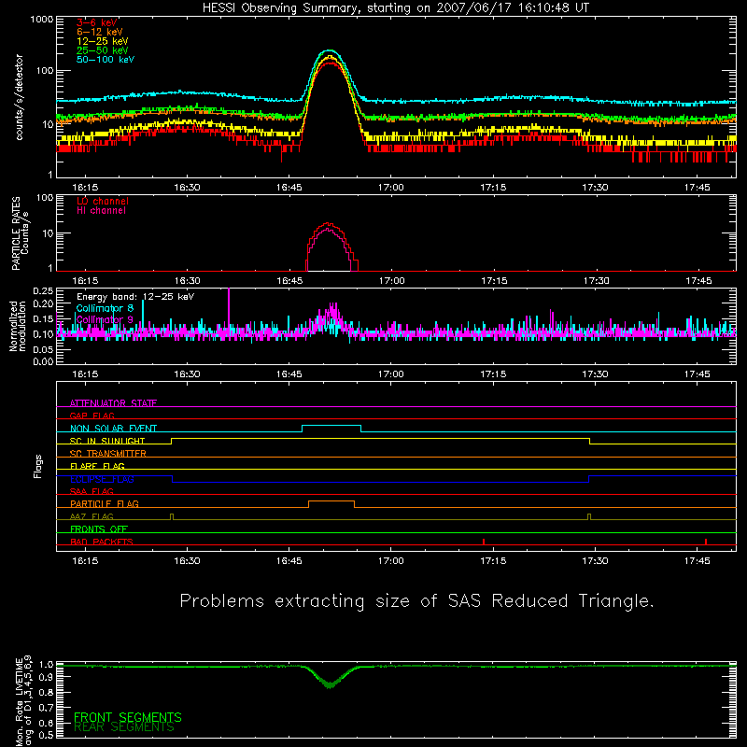Screen dimensions: 747x747
Task: Click the Normalized modulation axis label
Action: pos(18,326)
